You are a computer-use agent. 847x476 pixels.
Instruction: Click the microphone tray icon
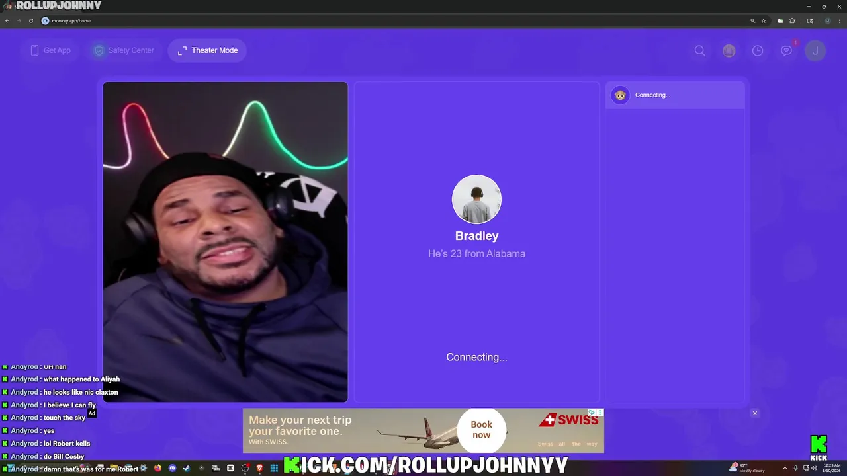pyautogui.click(x=795, y=468)
